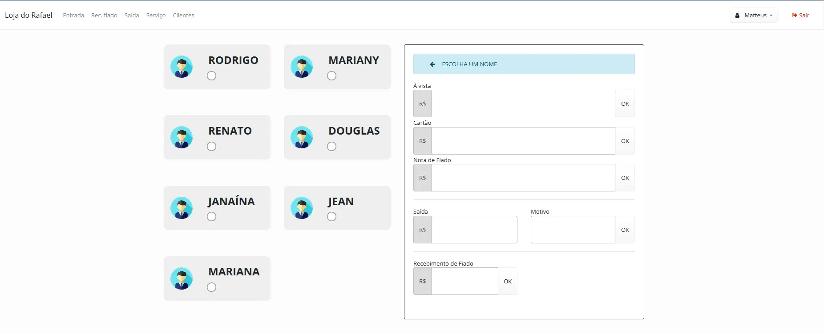Open the Matteus user dropdown

(754, 15)
